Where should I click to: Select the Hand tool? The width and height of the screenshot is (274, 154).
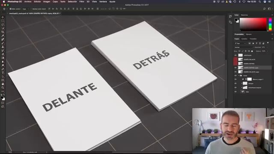click(3, 84)
